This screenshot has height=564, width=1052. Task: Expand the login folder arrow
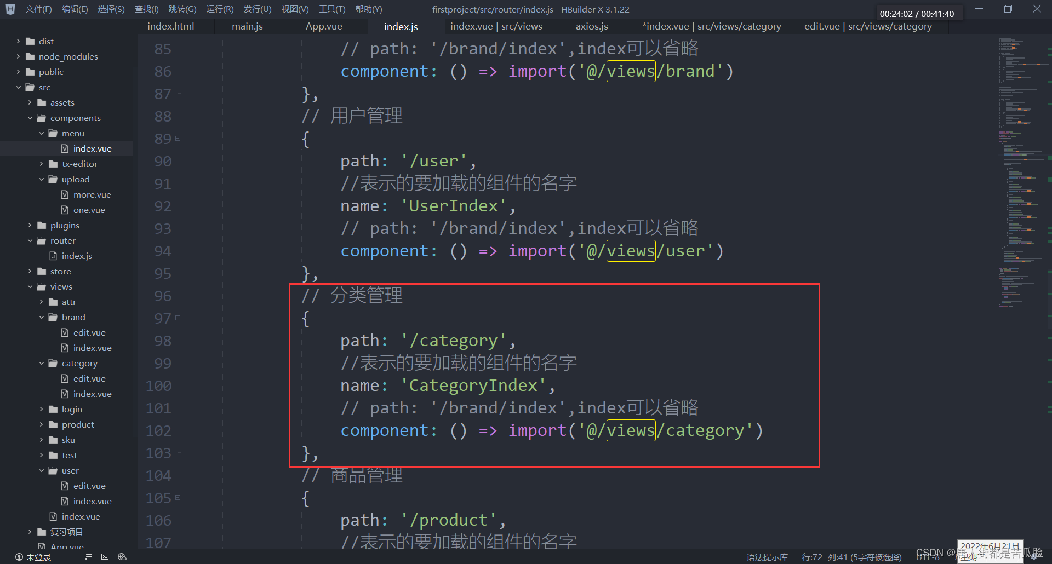tap(41, 409)
